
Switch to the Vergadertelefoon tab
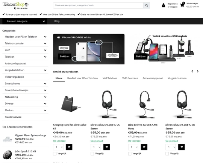pos(177,78)
